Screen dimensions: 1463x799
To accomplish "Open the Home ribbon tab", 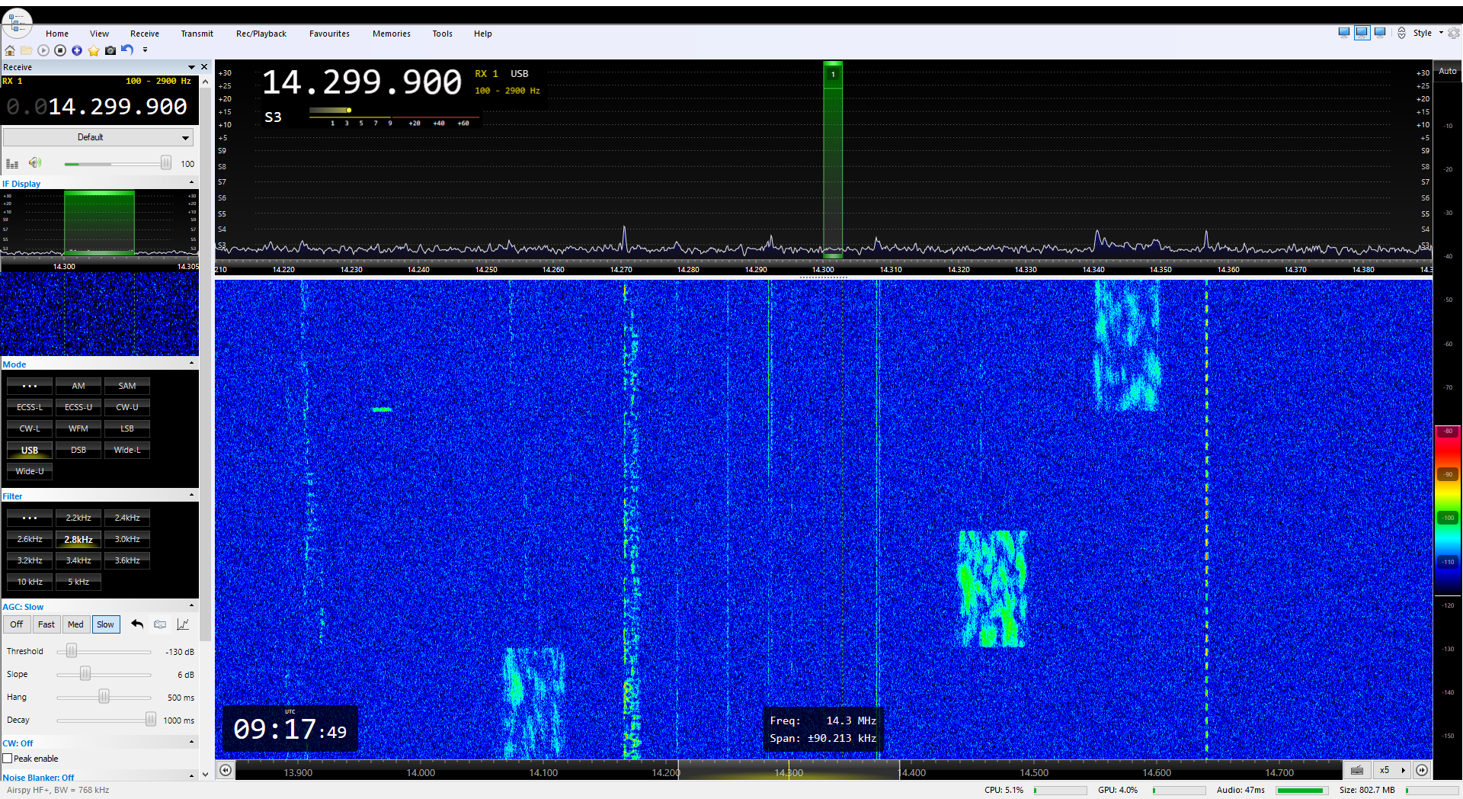I will pos(57,34).
